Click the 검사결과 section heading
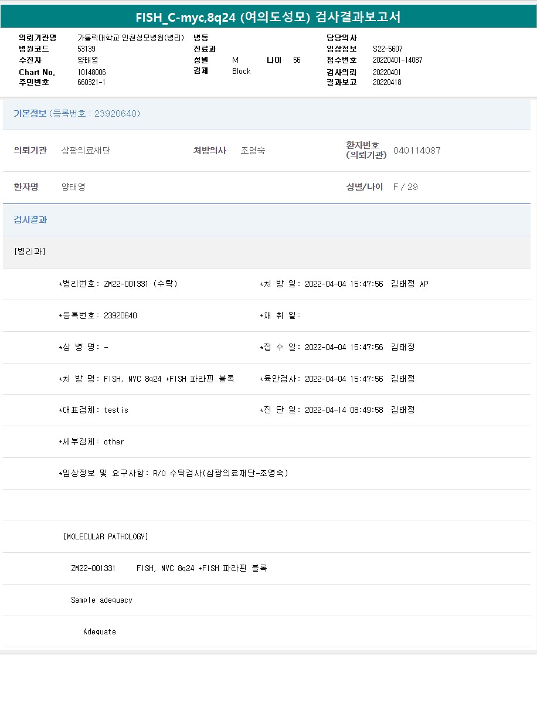The height and width of the screenshot is (727, 537). coord(30,220)
